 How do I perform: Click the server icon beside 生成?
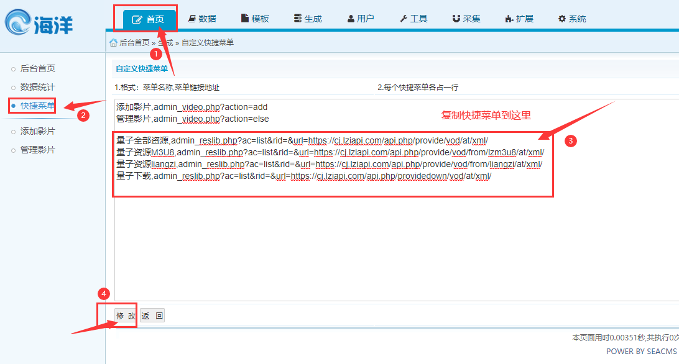297,18
